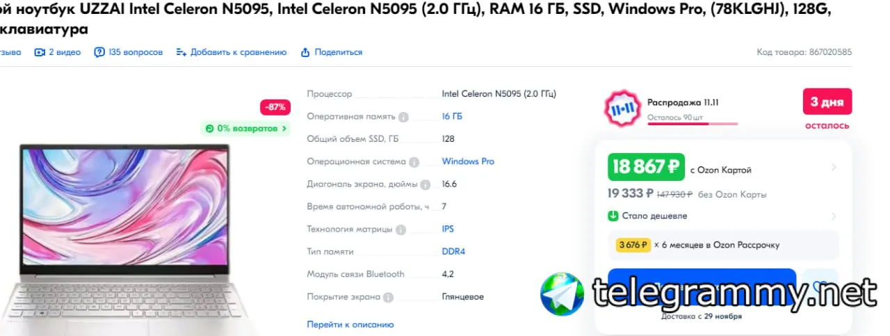Click info icon beside Диагональ экрана
The width and height of the screenshot is (890, 336).
[x=425, y=184]
